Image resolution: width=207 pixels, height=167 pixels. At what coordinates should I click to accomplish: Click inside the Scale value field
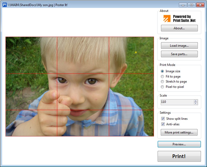point(177,102)
